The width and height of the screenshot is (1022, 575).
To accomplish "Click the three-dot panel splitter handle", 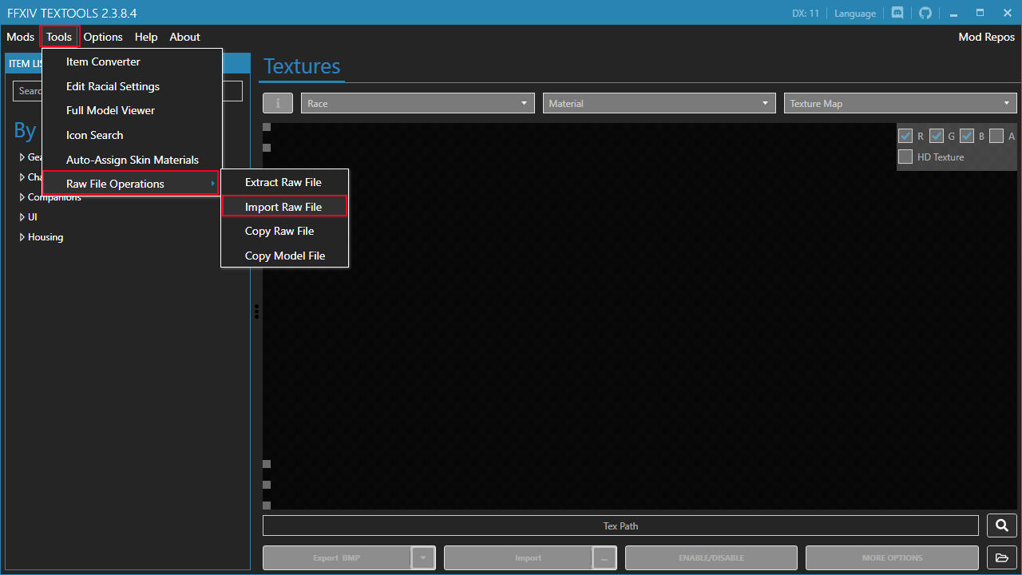I will (x=256, y=311).
